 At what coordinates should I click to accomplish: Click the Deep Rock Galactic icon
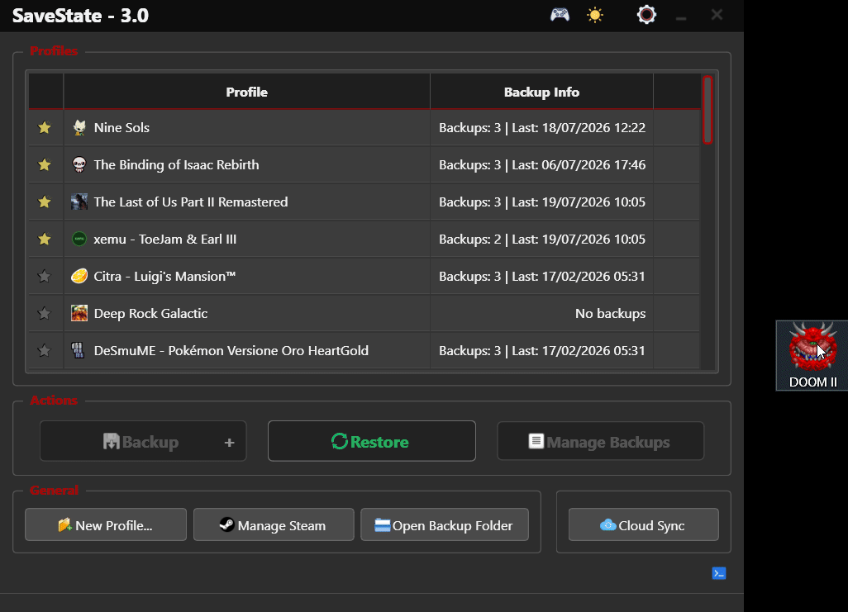coord(79,314)
